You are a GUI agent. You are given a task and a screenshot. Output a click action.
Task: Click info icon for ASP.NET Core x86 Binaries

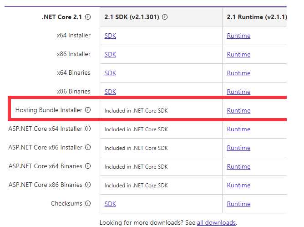coord(88,185)
